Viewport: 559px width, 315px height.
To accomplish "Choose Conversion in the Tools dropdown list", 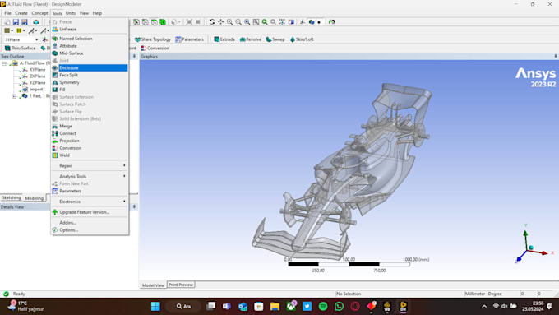I will 90,148.
